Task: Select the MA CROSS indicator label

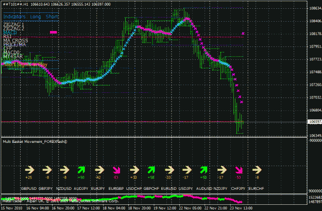Action: coord(15,41)
